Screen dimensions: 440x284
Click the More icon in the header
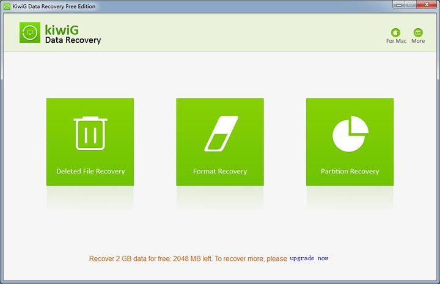(418, 32)
